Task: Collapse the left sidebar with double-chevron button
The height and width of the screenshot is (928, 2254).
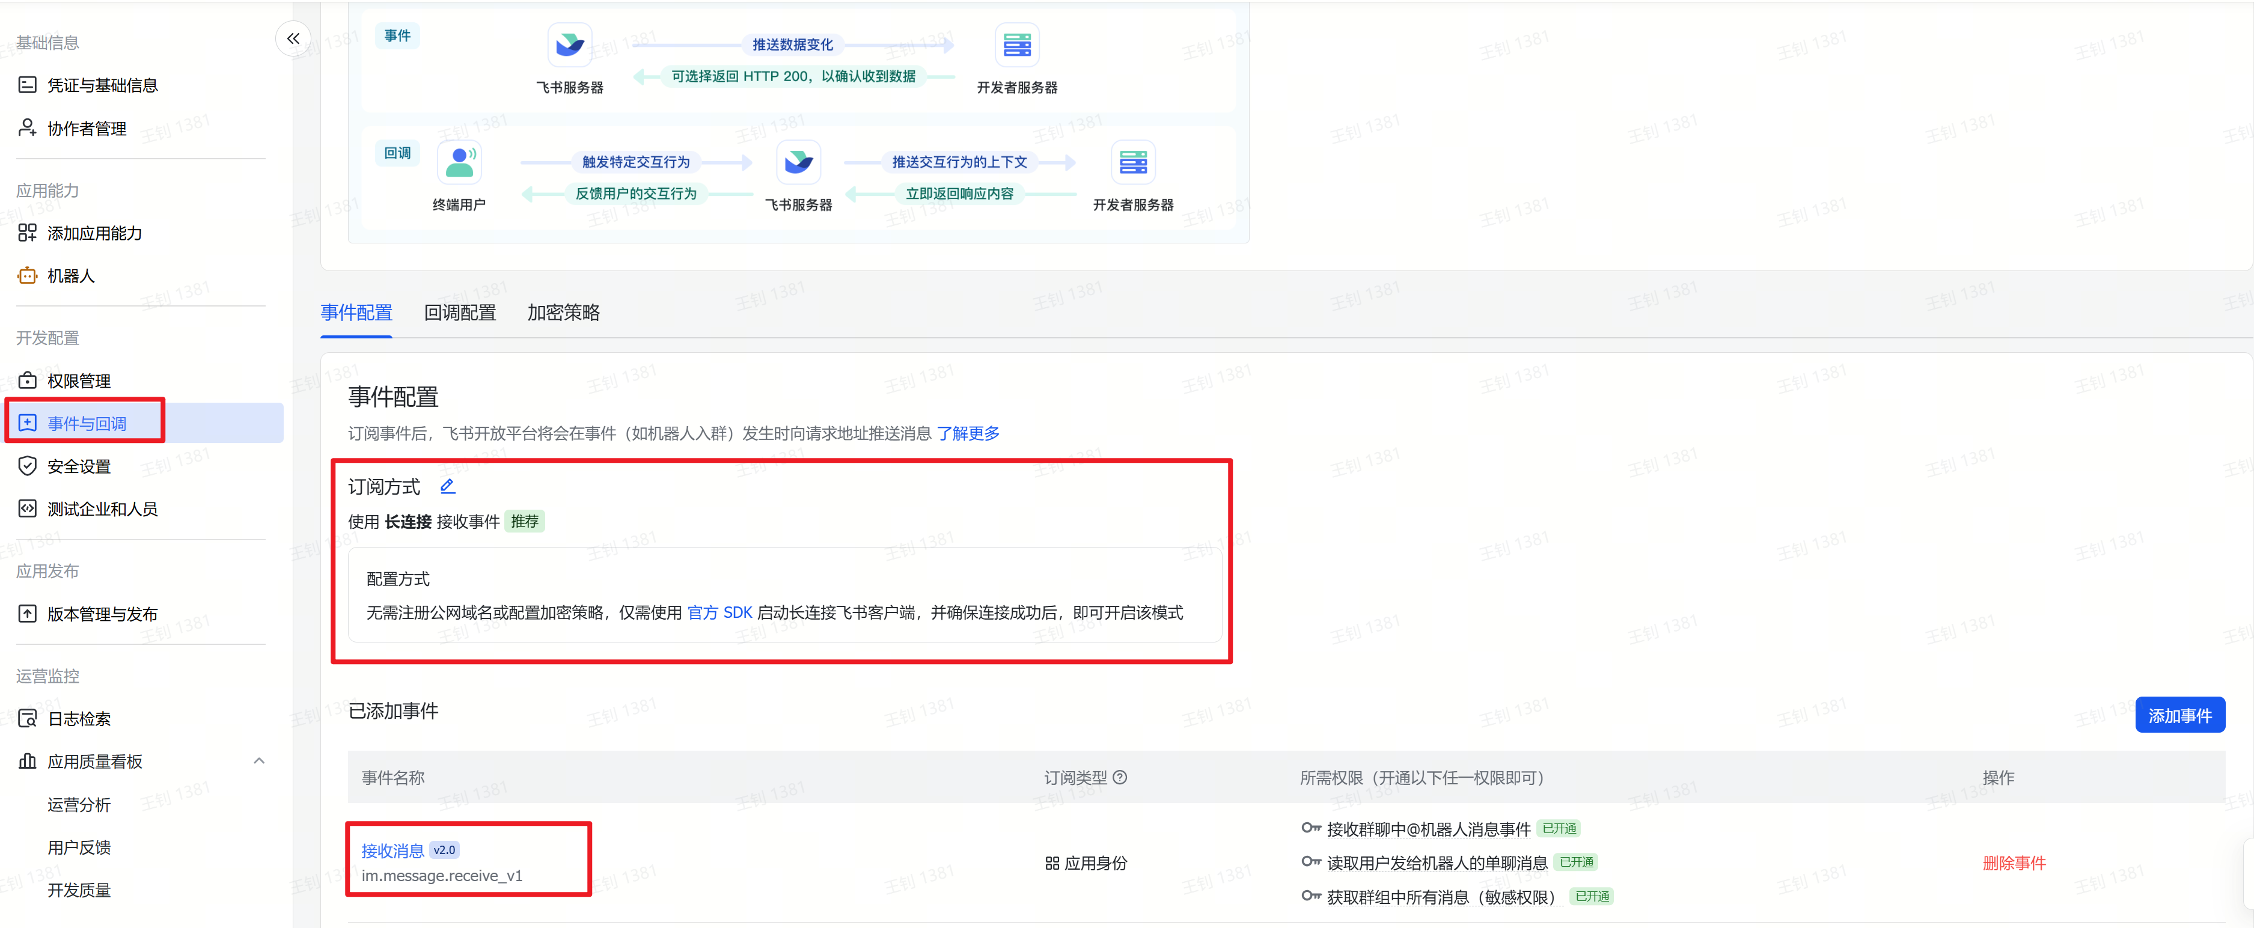Action: pos(293,38)
